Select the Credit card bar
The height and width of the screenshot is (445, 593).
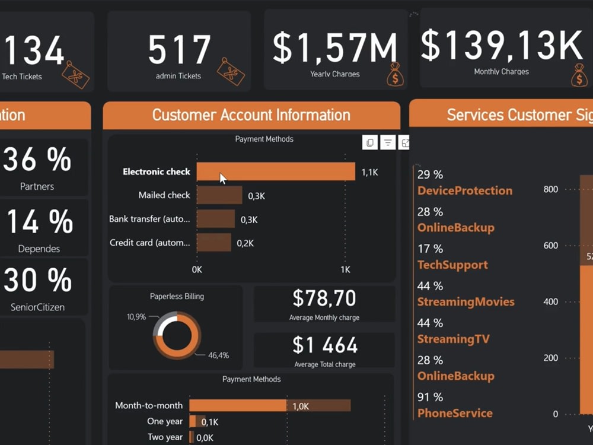(213, 242)
